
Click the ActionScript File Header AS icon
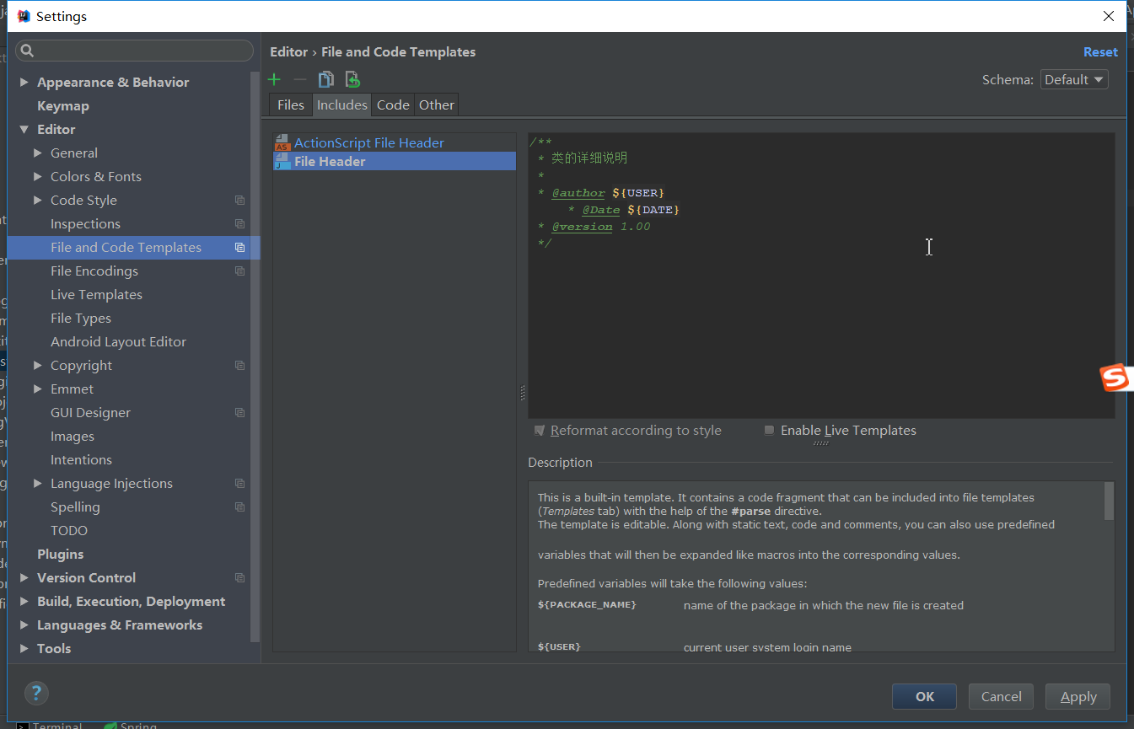tap(282, 143)
